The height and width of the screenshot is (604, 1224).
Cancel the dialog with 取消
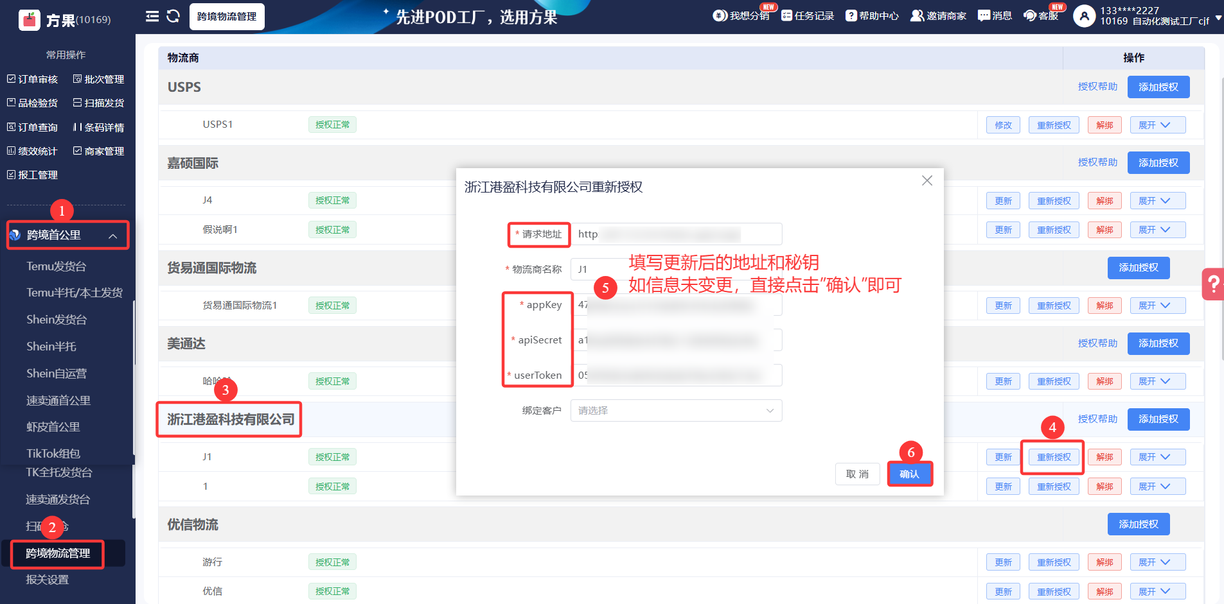tap(857, 474)
